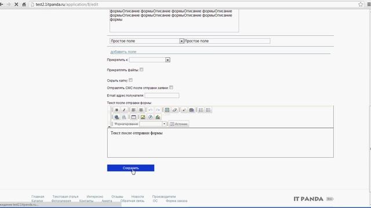Open the 'Новости' footer menu item

coord(138,196)
